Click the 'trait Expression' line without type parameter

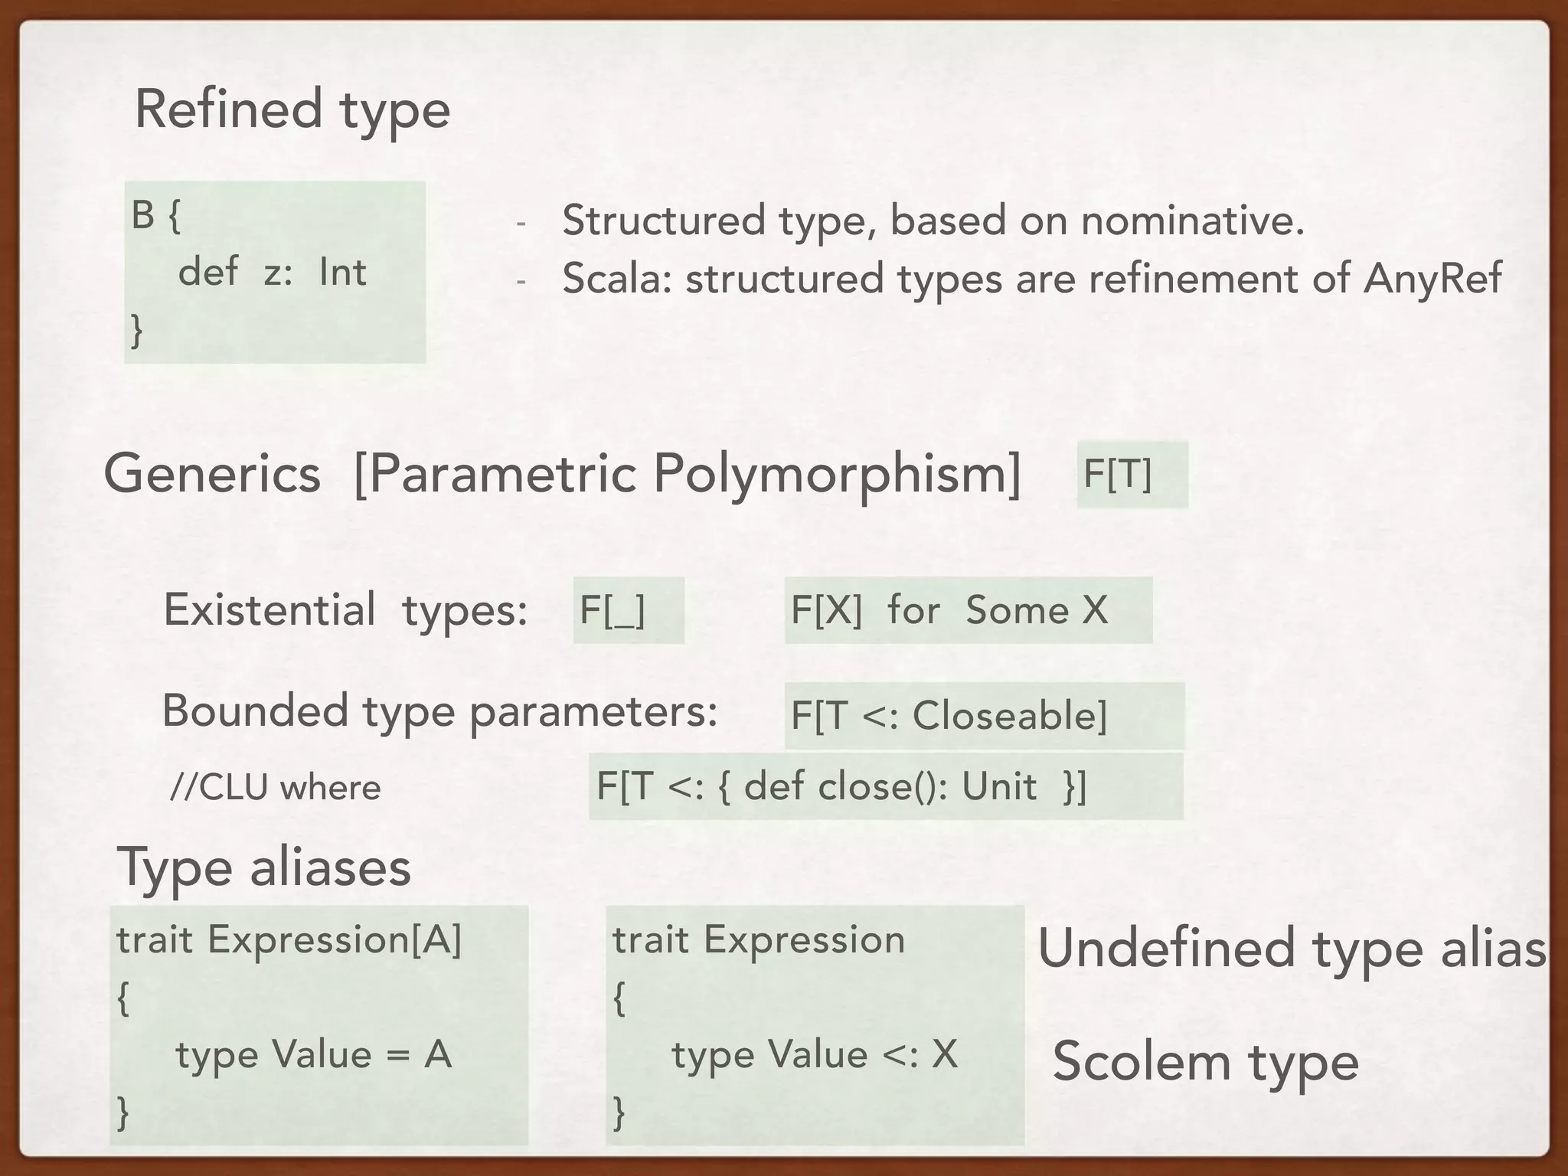pos(758,939)
